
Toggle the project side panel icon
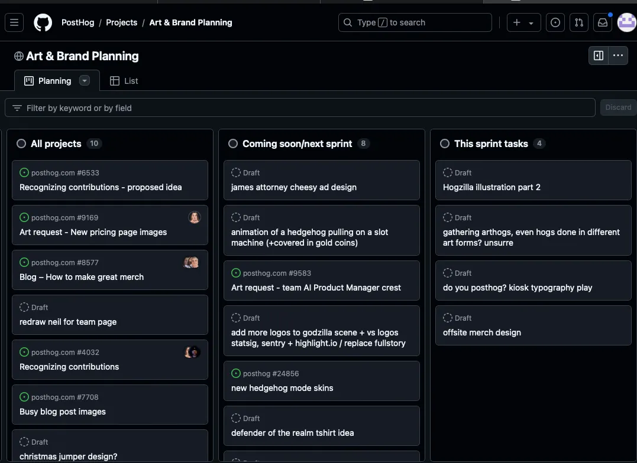tap(599, 56)
